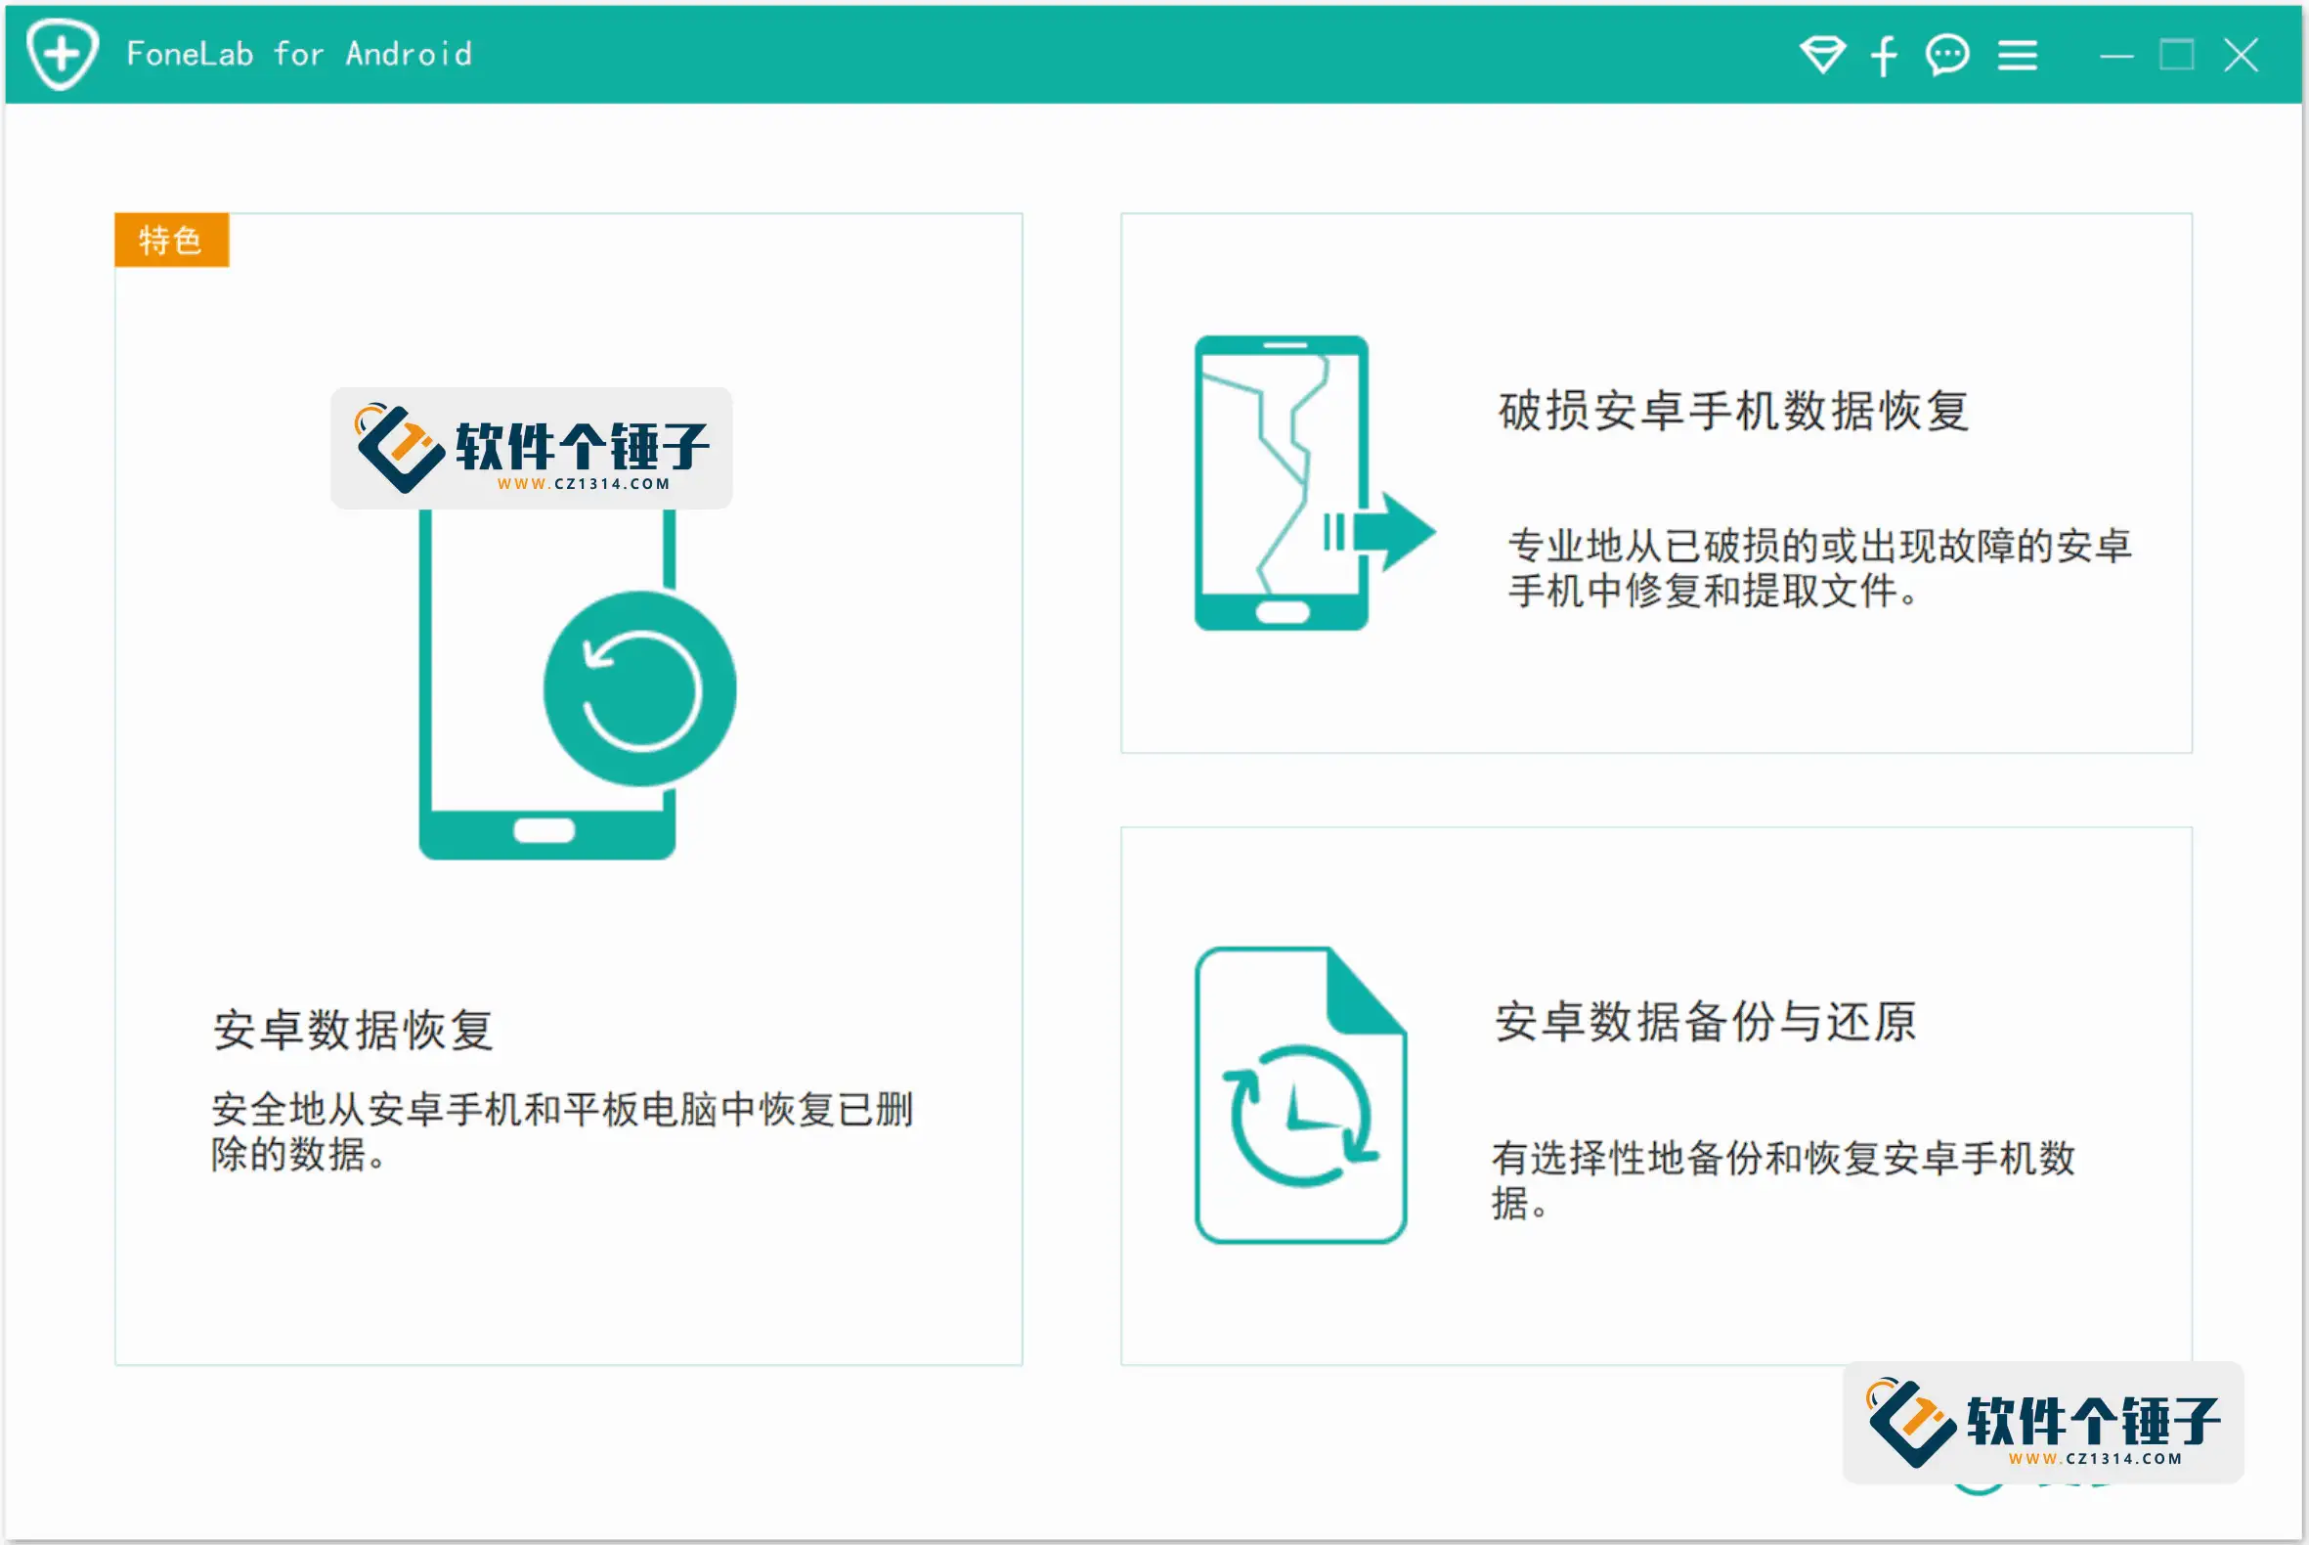Open the Facebook share icon
The height and width of the screenshot is (1545, 2309).
tap(1884, 56)
